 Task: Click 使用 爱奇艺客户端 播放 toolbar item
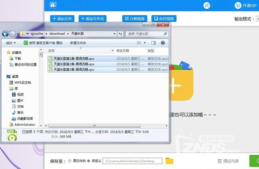point(43,43)
